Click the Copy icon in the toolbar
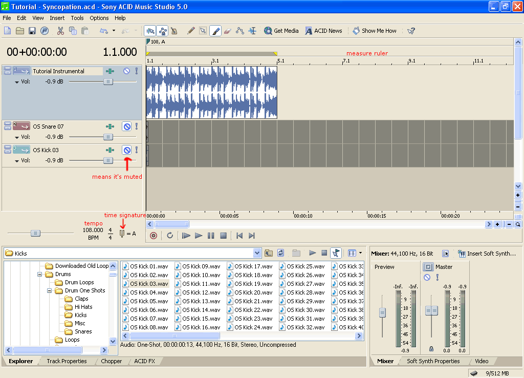The width and height of the screenshot is (524, 378). click(x=73, y=31)
